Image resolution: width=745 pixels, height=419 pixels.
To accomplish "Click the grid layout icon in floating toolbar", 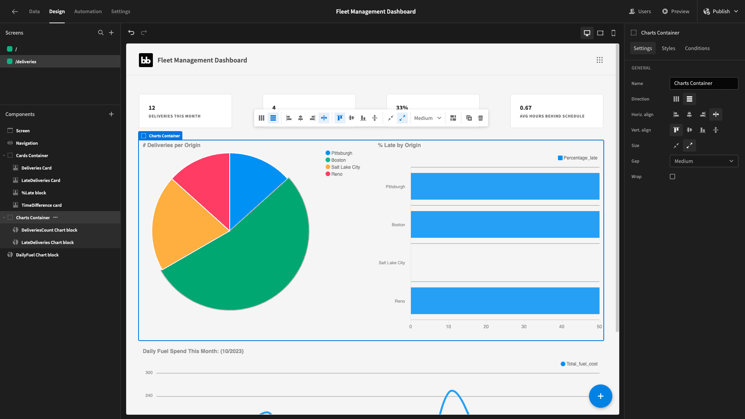I will pos(453,118).
